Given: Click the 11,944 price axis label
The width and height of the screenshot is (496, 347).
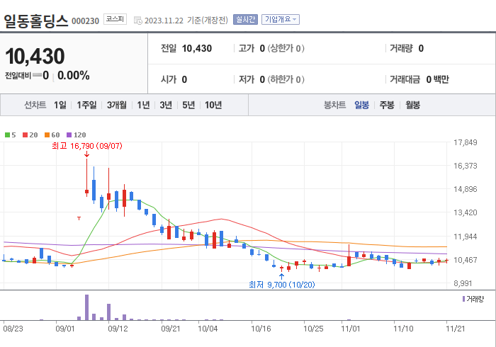Looking at the screenshot, I should click(465, 237).
